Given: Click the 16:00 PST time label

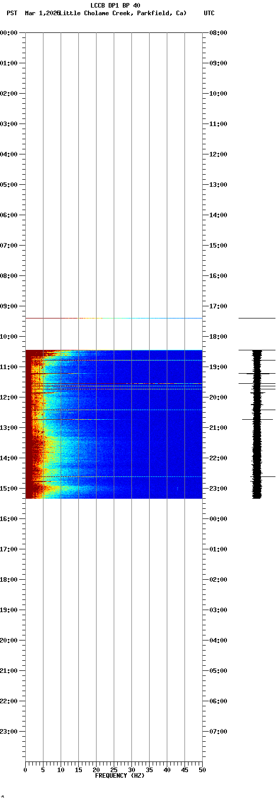Looking at the screenshot, I should [x=9, y=519].
